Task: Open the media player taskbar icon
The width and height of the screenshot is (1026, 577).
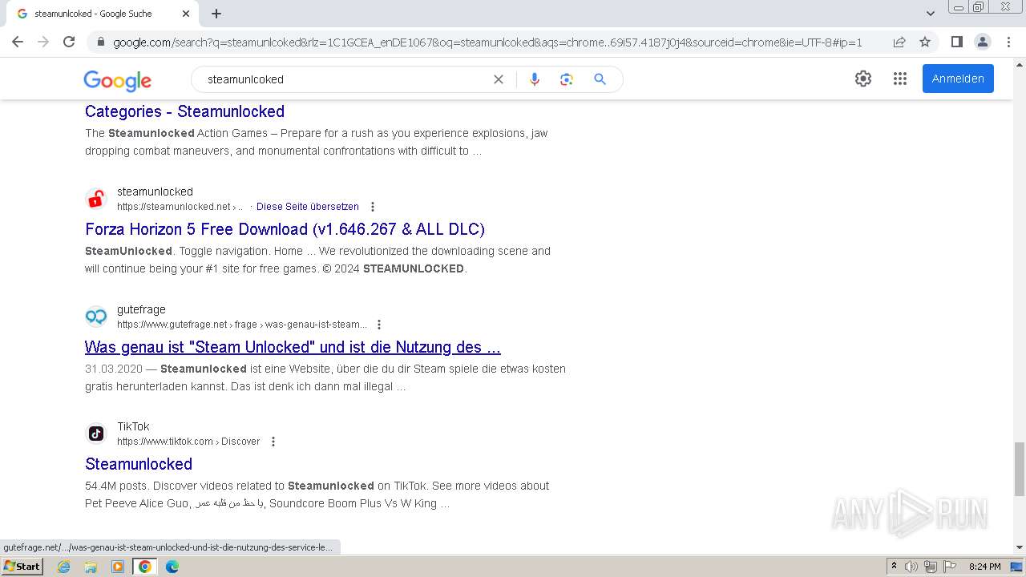Action: (x=118, y=567)
